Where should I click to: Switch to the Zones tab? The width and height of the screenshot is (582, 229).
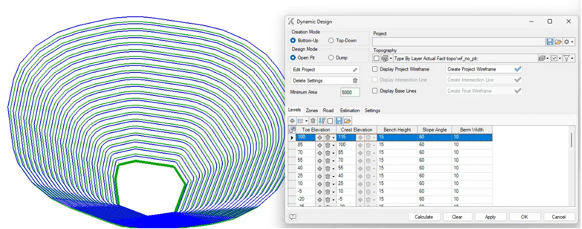[312, 110]
